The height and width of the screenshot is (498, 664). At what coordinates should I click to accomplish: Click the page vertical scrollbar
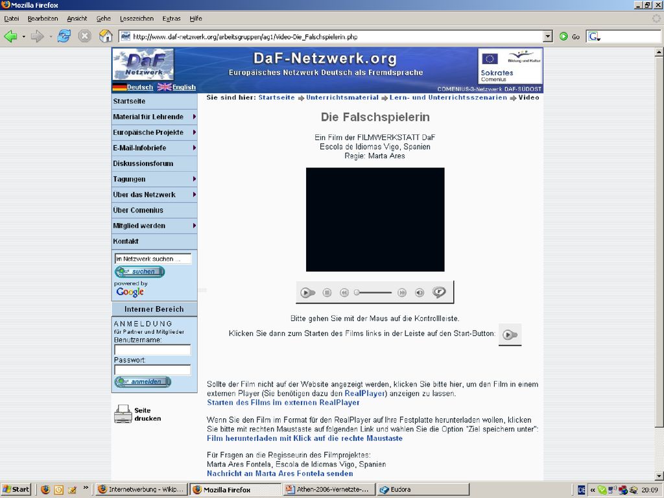tap(659, 241)
